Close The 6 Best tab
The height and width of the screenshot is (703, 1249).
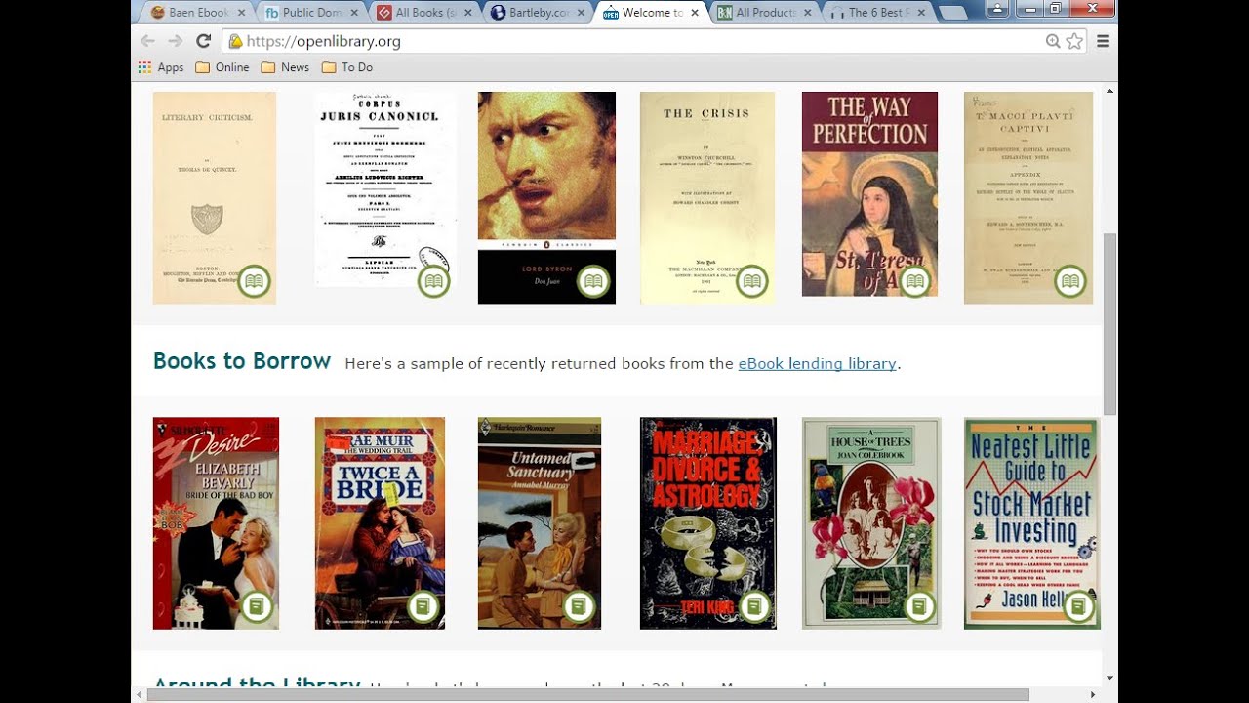920,13
